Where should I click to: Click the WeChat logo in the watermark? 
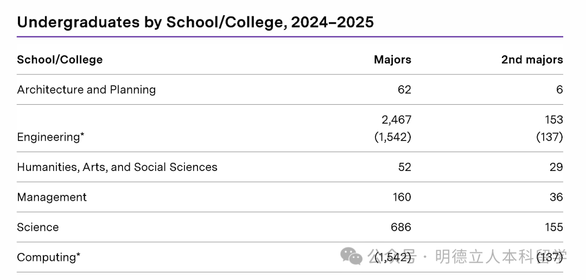coord(351,256)
